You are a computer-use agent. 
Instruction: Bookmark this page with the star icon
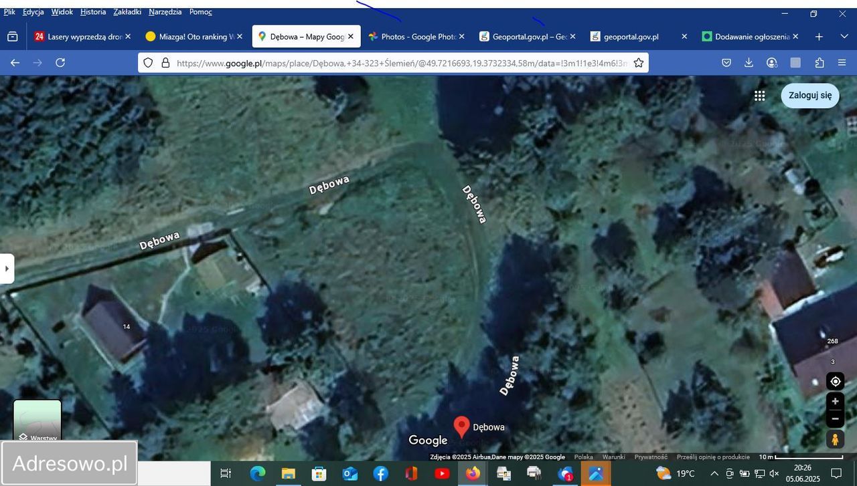[639, 62]
